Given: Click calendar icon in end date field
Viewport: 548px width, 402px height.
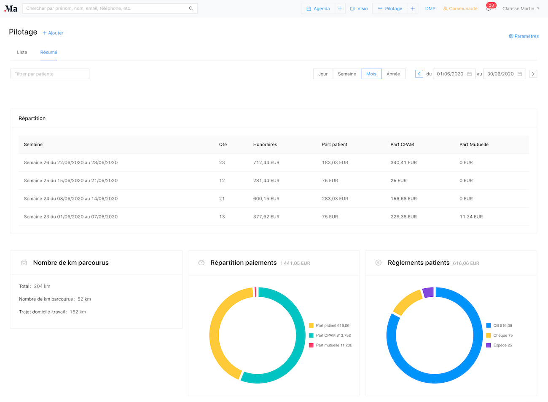Looking at the screenshot, I should [x=520, y=74].
